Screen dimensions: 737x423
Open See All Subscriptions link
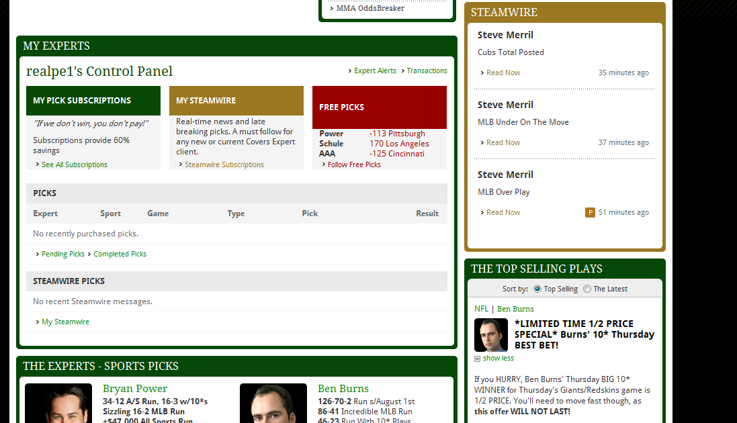point(75,164)
